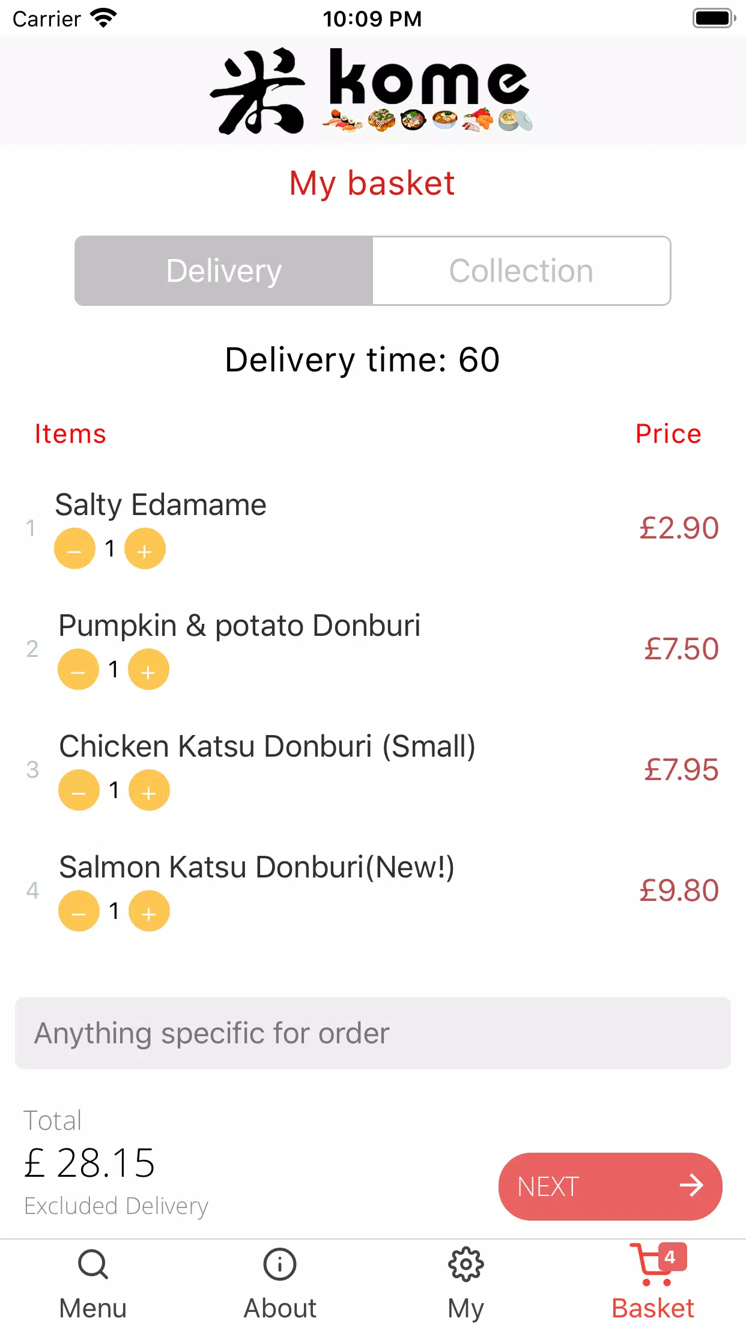
Task: Switch order type to Collection
Action: click(521, 271)
